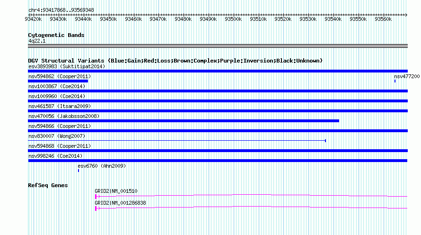
Task: Click the RefSeq Genes track title
Action: click(48, 185)
